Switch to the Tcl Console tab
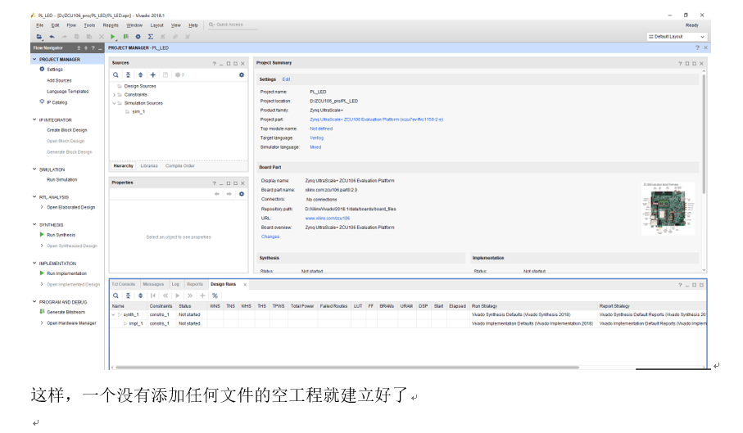Viewport: 743px width, 433px height. coord(123,284)
